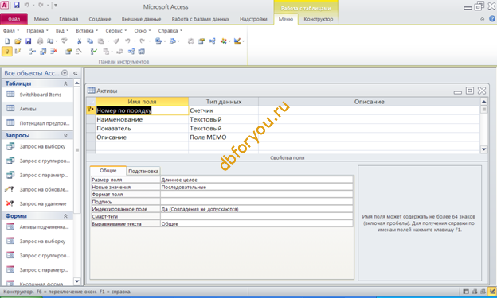Switch to Datasheet view via status bar icon

pyautogui.click(x=466, y=292)
